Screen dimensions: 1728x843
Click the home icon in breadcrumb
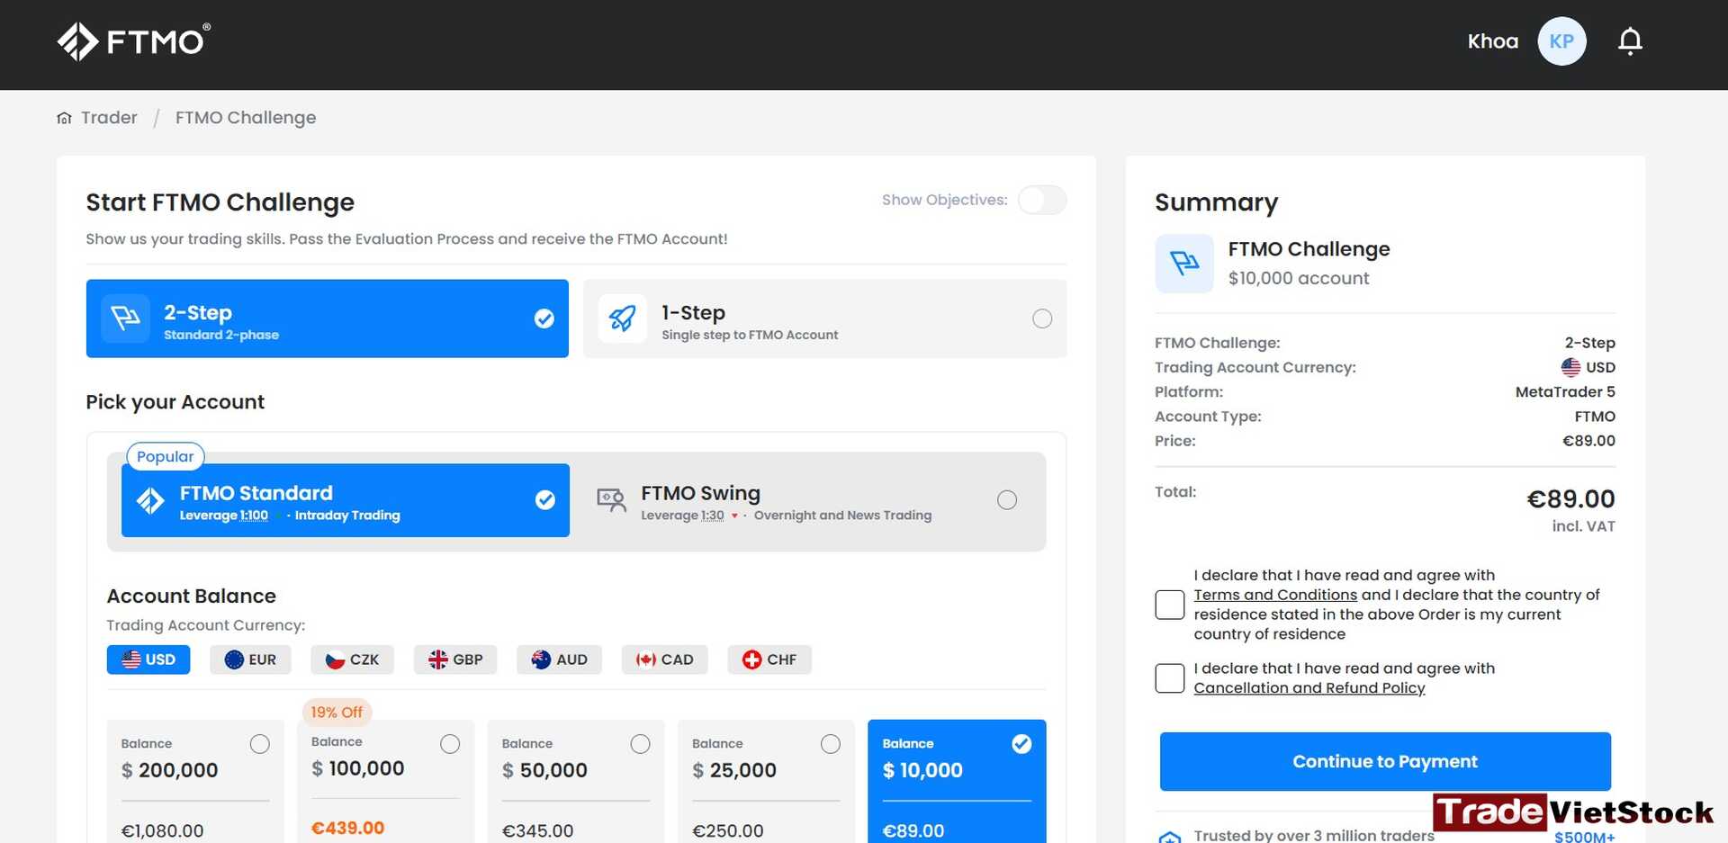[64, 118]
